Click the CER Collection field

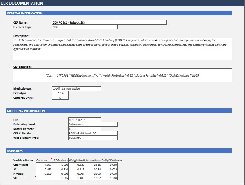93,133
